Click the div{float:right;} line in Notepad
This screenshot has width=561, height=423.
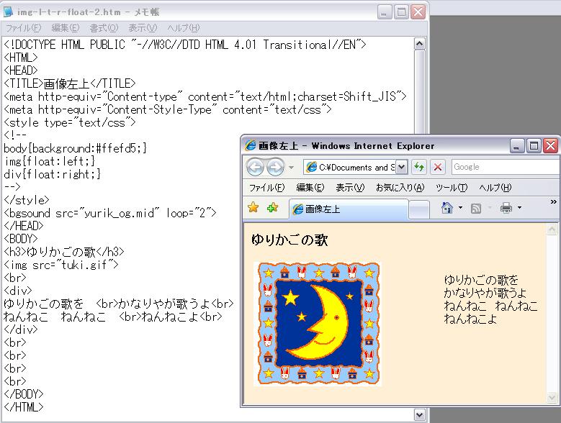(x=53, y=174)
